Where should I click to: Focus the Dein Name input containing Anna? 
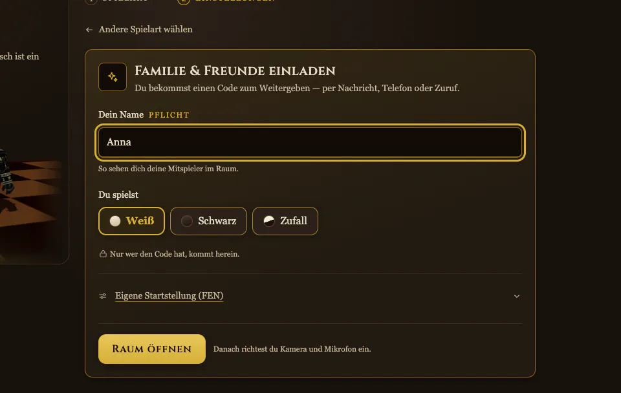[x=310, y=142]
